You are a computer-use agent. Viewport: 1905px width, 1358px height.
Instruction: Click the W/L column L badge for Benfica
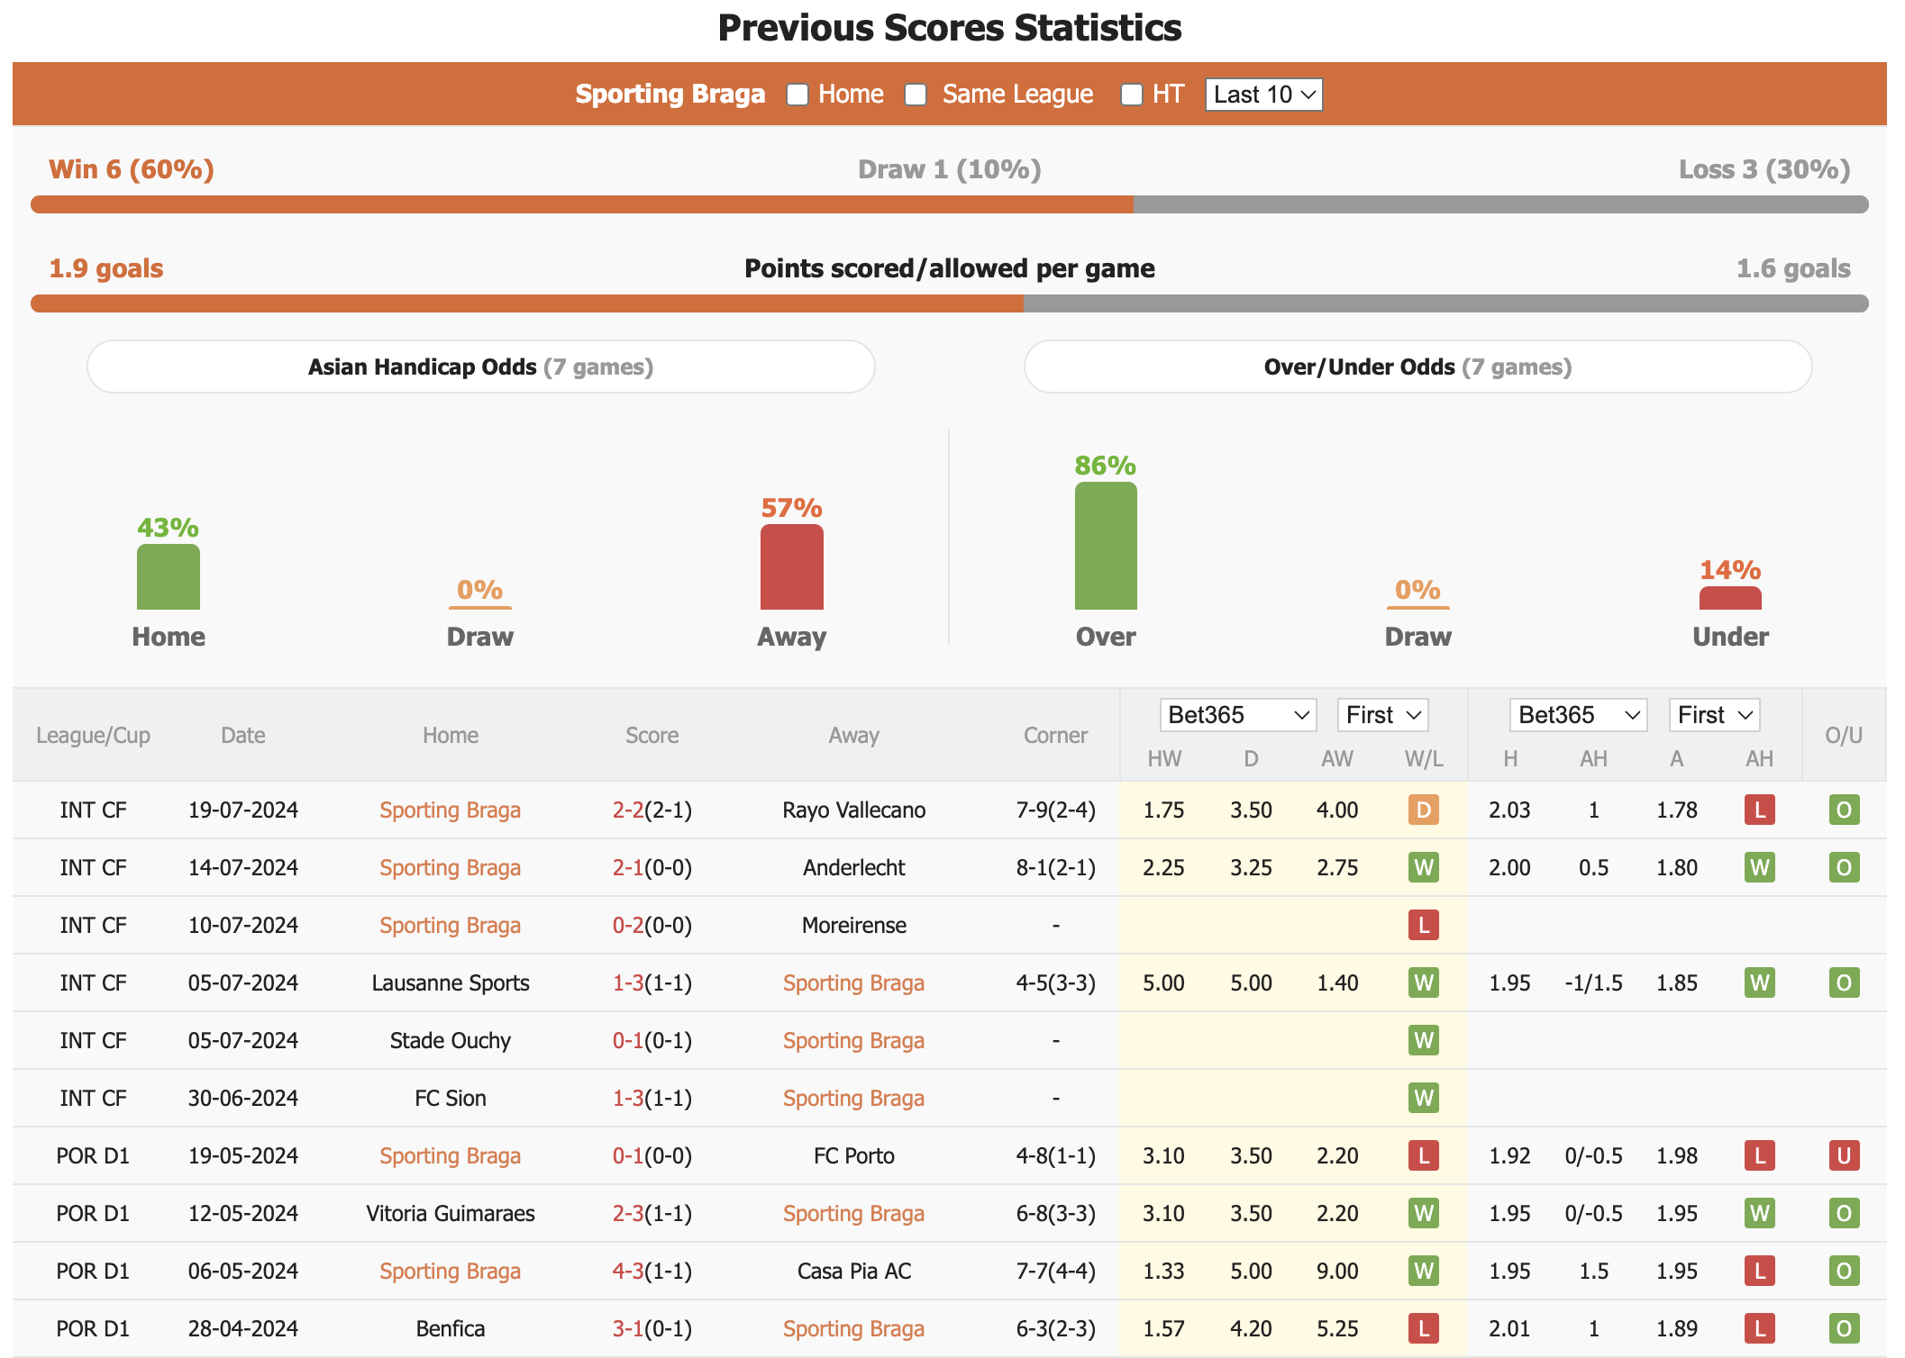tap(1424, 1328)
